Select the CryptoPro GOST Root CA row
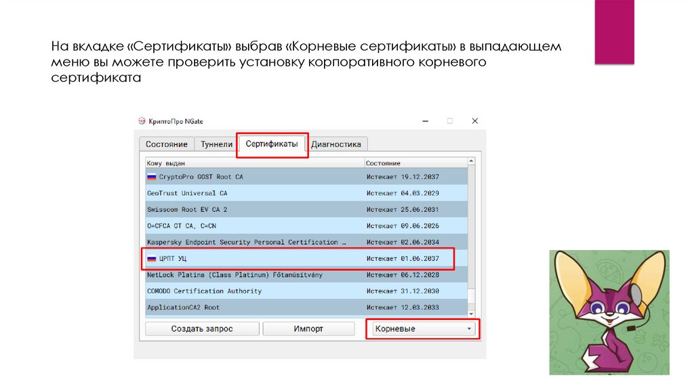Screen dimensions: 694x389 (306, 177)
